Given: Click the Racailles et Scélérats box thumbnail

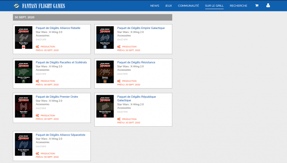Looking at the screenshot, I should [24, 72].
